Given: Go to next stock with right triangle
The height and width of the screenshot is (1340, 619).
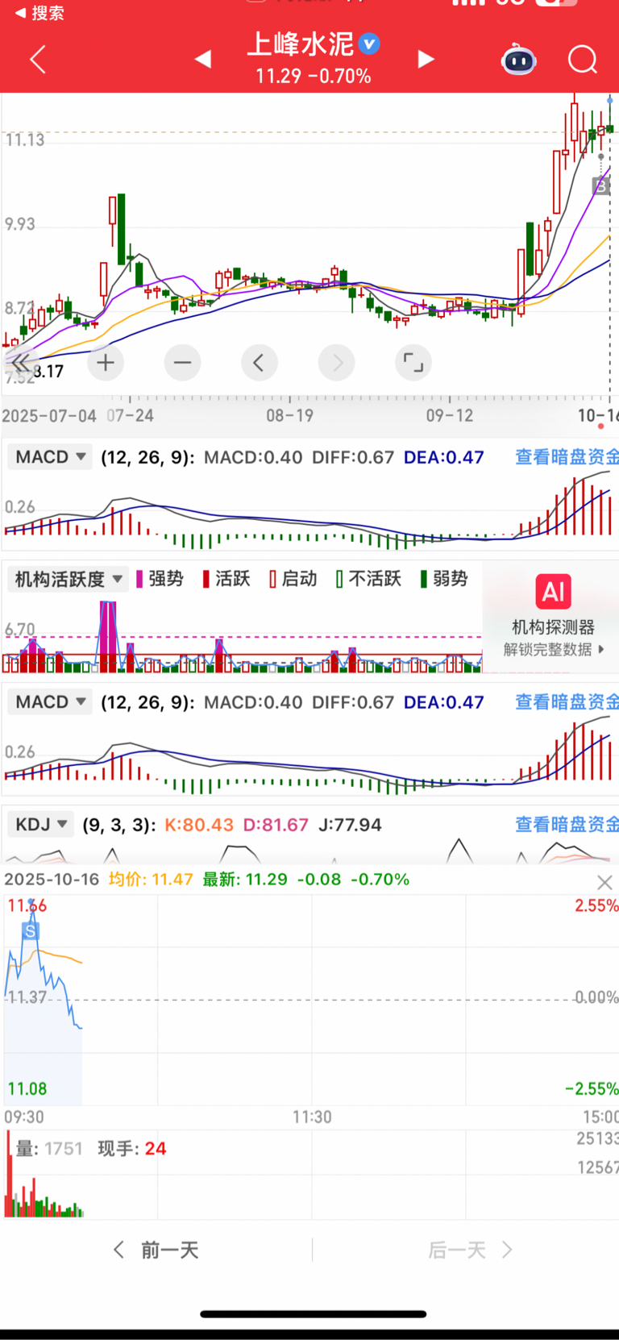Looking at the screenshot, I should tap(426, 59).
